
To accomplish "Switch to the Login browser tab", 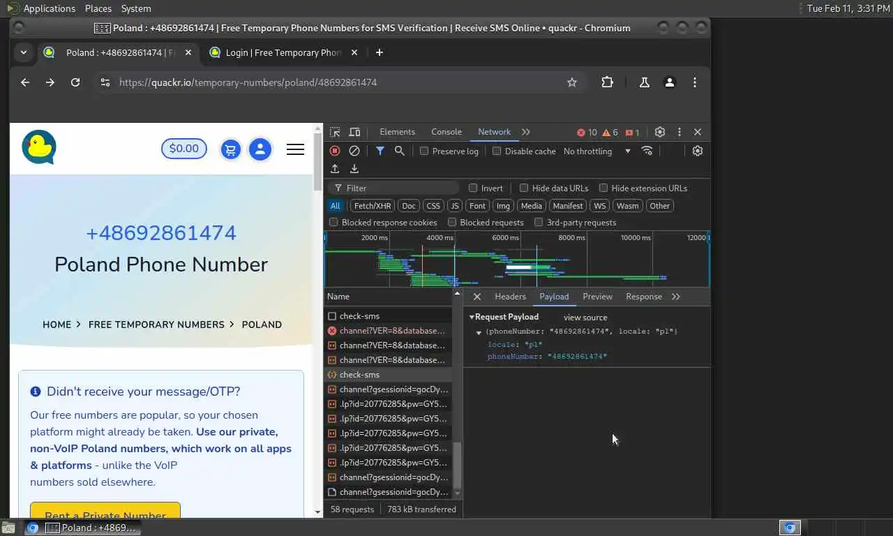I will [x=283, y=52].
